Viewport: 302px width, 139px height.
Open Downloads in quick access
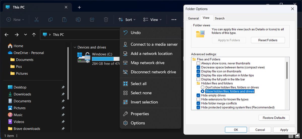(x=20, y=94)
